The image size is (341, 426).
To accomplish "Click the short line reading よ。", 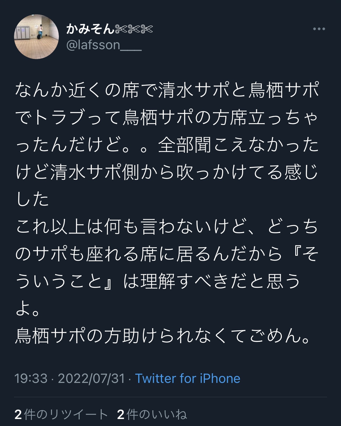I will [28, 310].
